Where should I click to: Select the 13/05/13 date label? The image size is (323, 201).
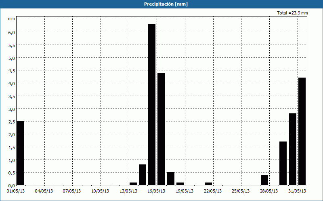128,191
